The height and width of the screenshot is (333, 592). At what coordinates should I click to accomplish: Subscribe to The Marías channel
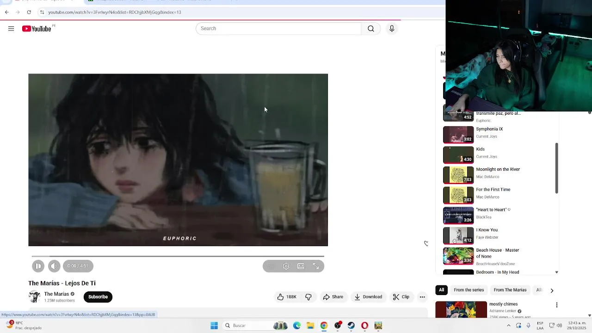[98, 297]
